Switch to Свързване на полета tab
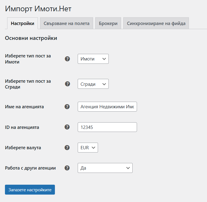 pyautogui.click(x=66, y=23)
